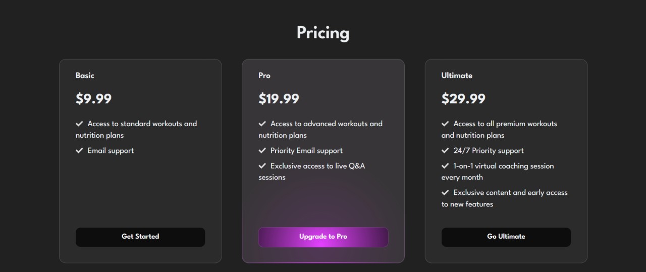
Task: Select the Pro plan title
Action: [264, 75]
